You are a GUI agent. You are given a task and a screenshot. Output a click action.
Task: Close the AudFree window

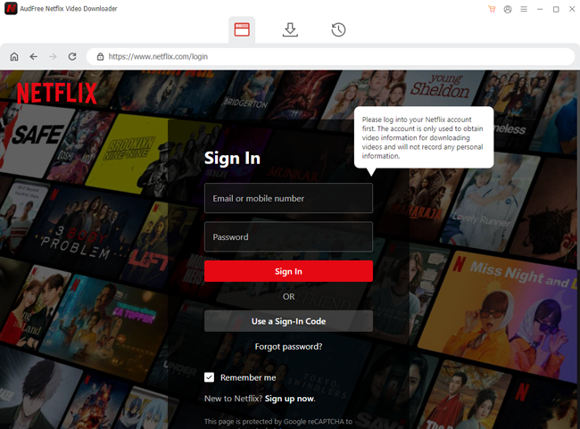(572, 9)
